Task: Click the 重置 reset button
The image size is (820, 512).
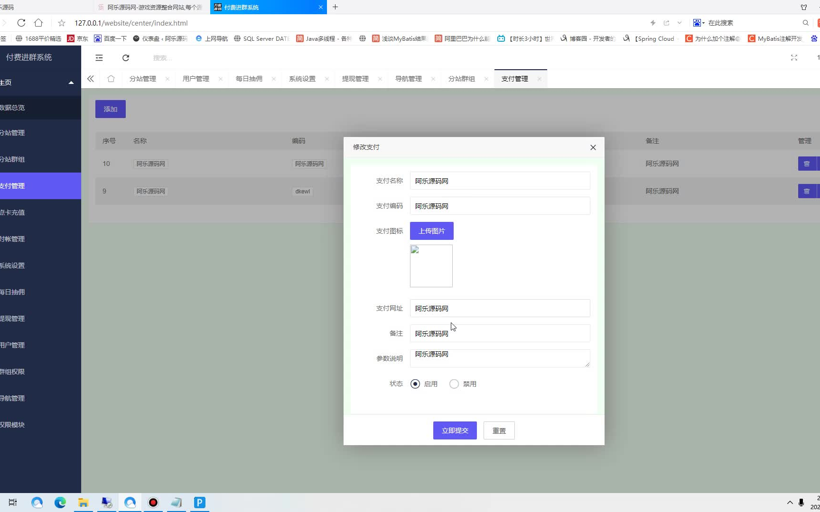Action: coord(499,430)
